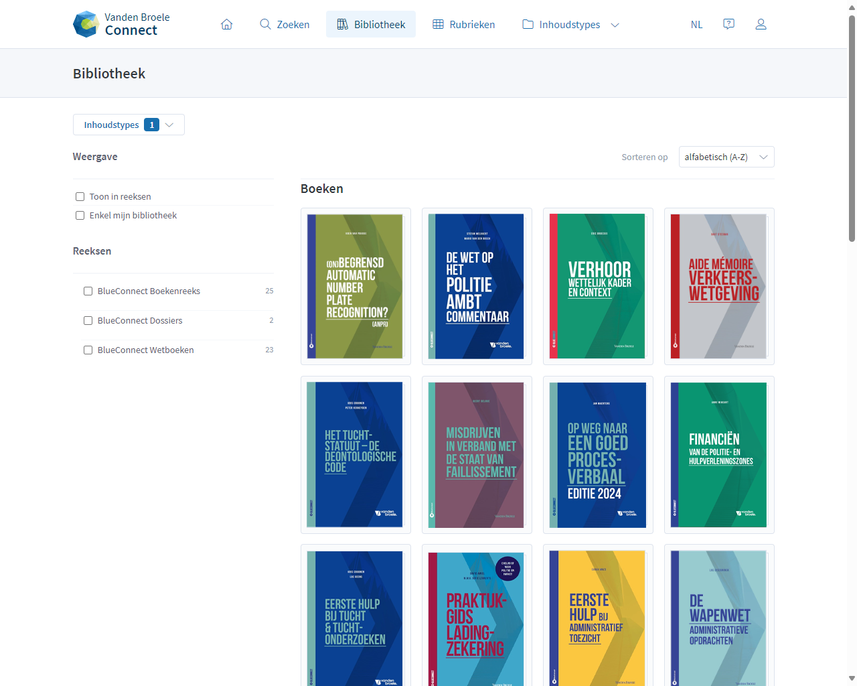This screenshot has width=857, height=686.
Task: Open the user account icon
Action: (x=761, y=24)
